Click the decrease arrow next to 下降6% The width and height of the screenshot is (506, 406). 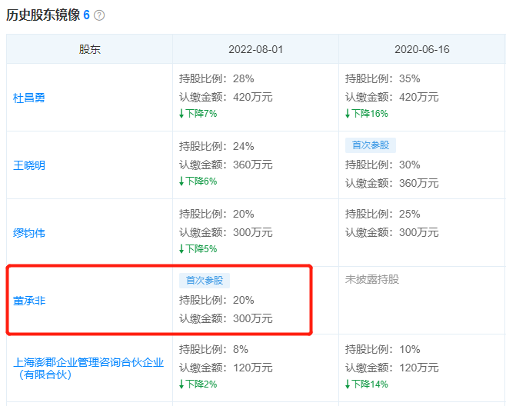181,181
